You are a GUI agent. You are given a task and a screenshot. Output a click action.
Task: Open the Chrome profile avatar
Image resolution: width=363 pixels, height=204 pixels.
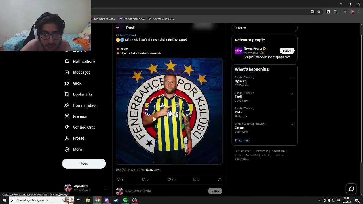click(x=352, y=12)
